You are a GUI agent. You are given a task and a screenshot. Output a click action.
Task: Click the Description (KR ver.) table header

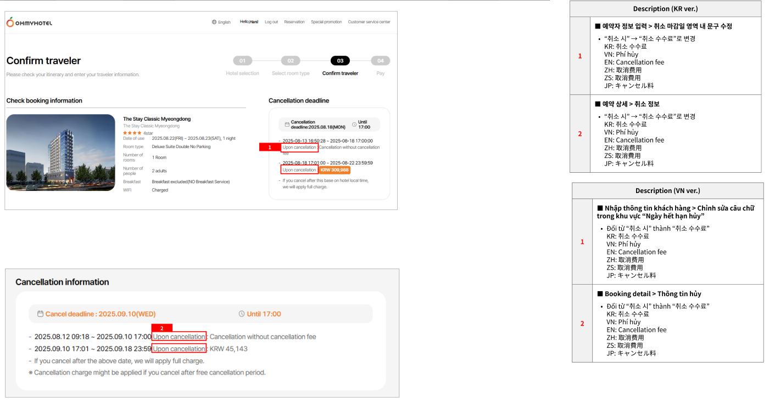[666, 9]
